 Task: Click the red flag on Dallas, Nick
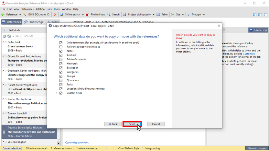[4, 42]
